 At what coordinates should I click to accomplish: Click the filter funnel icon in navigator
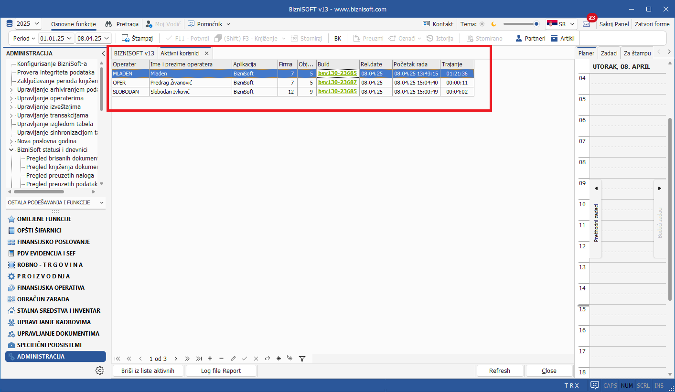click(x=302, y=359)
